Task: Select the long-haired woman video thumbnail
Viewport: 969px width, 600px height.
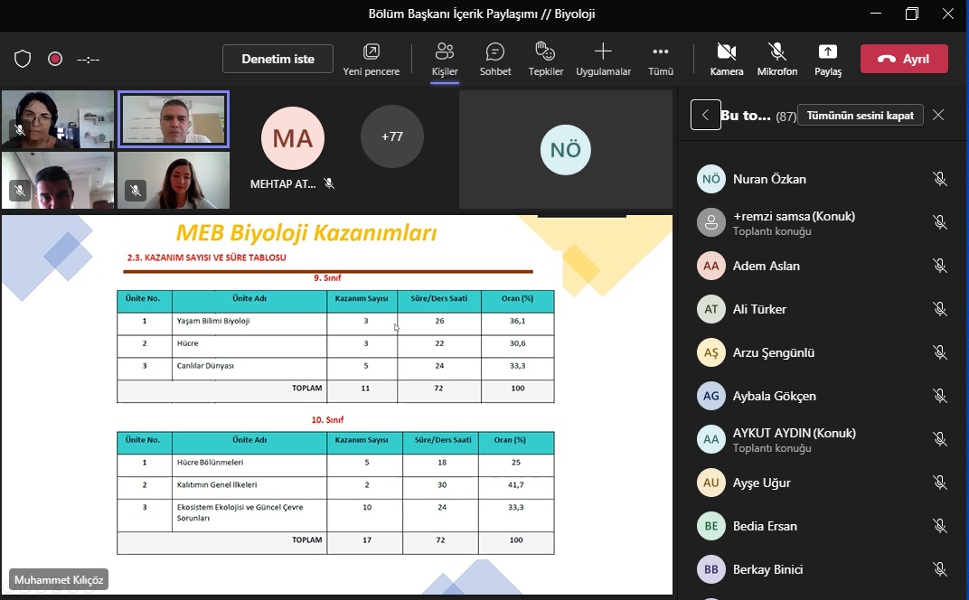Action: [173, 180]
